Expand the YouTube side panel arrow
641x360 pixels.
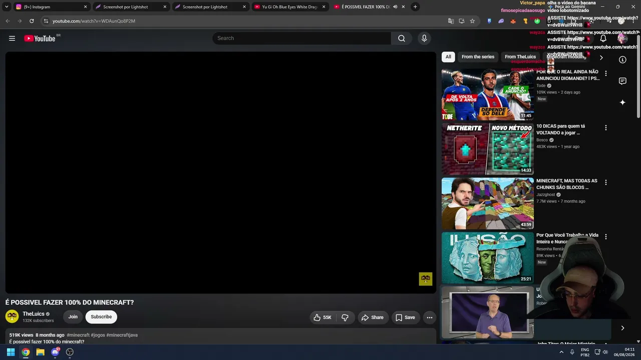[622, 328]
